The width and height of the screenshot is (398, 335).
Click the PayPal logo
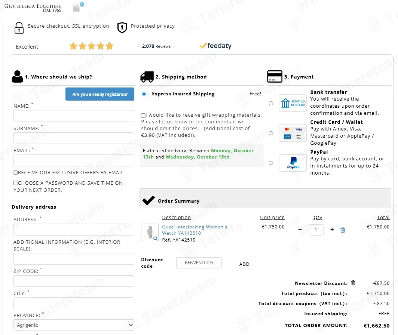tap(293, 163)
